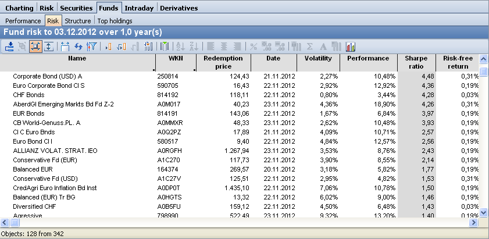Toggle the date range toolbar button
The width and height of the screenshot is (489, 239).
65,47
